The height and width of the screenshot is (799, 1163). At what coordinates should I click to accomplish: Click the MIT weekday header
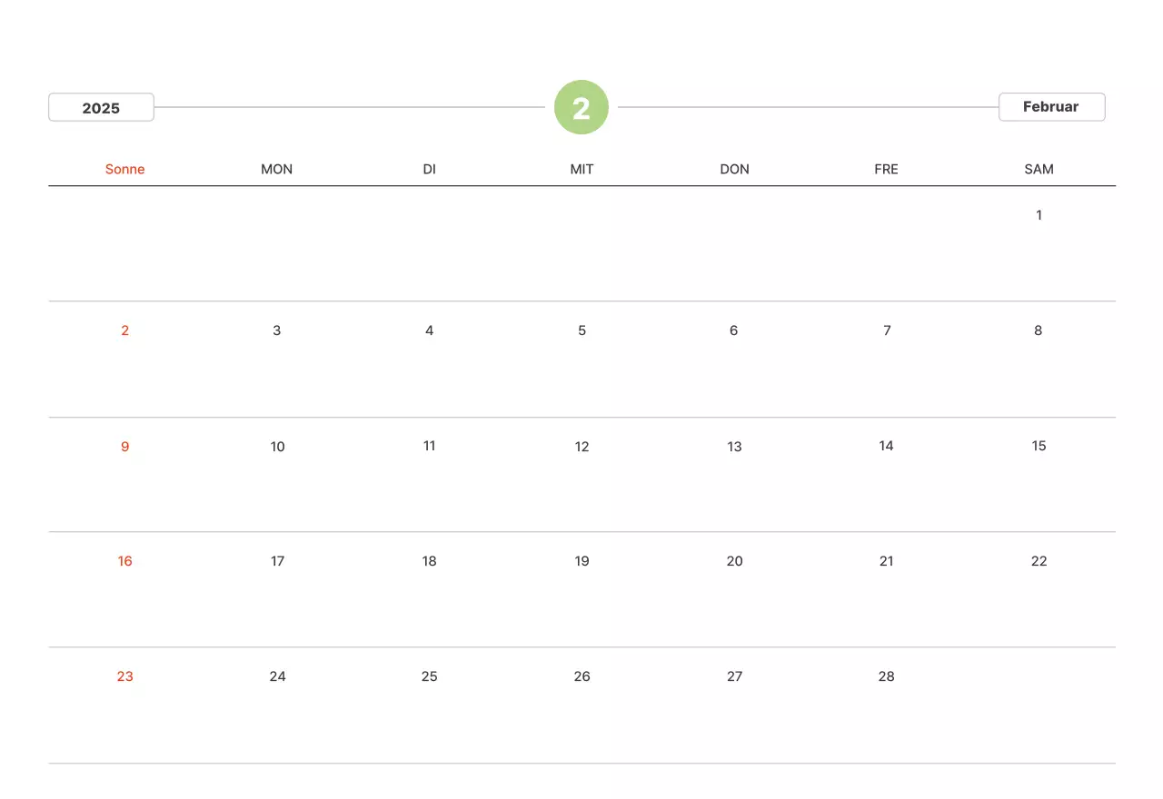581,169
